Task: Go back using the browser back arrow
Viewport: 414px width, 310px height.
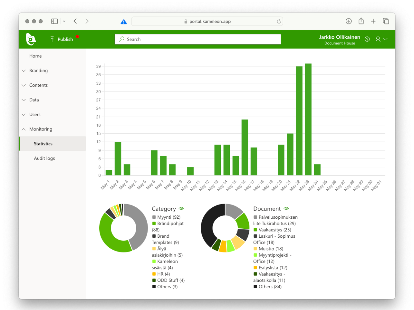Action: (x=75, y=21)
